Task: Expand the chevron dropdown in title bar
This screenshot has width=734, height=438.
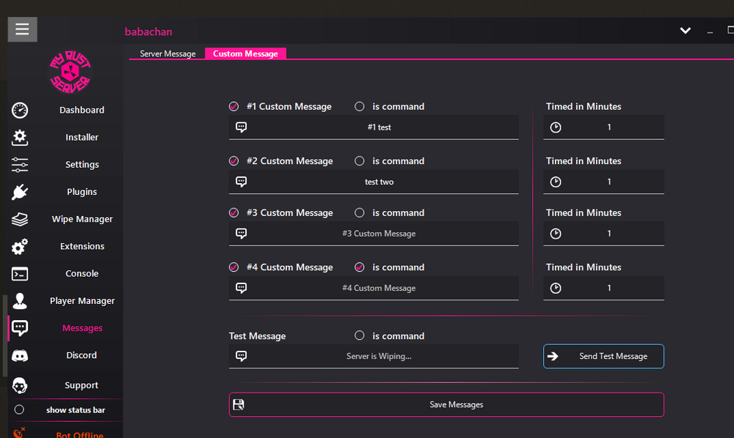Action: tap(685, 31)
